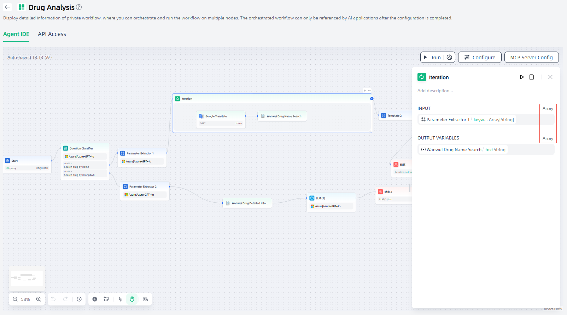
Task: Open Iteration node notes document icon
Action: coord(532,77)
